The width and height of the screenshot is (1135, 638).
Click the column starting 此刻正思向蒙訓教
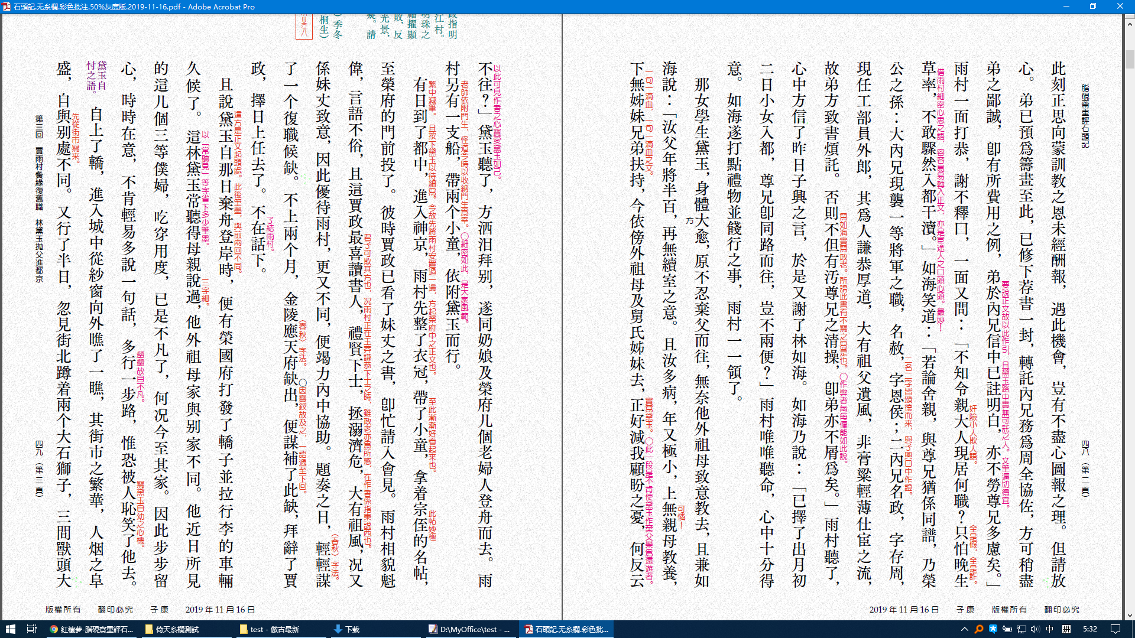pos(1058,324)
